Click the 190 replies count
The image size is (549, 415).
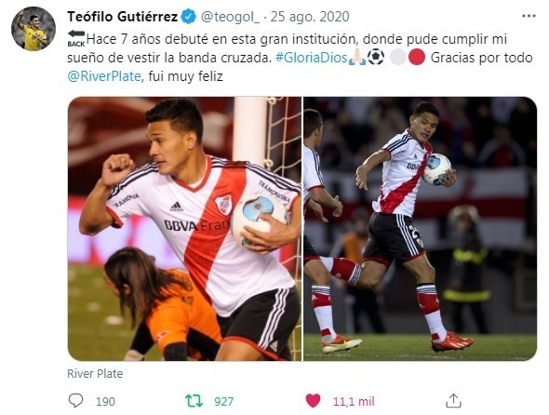(x=105, y=401)
